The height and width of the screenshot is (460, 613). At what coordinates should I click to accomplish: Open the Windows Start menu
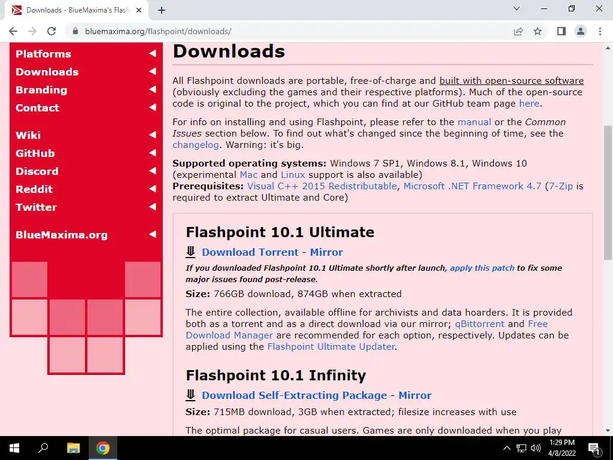(14, 448)
